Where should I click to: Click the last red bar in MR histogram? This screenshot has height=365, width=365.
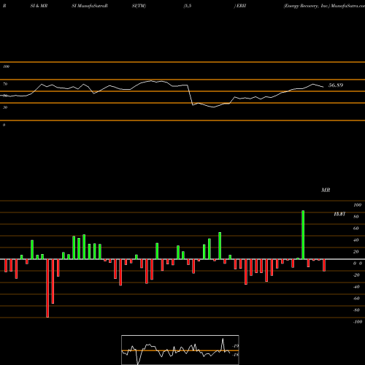pyautogui.click(x=324, y=265)
